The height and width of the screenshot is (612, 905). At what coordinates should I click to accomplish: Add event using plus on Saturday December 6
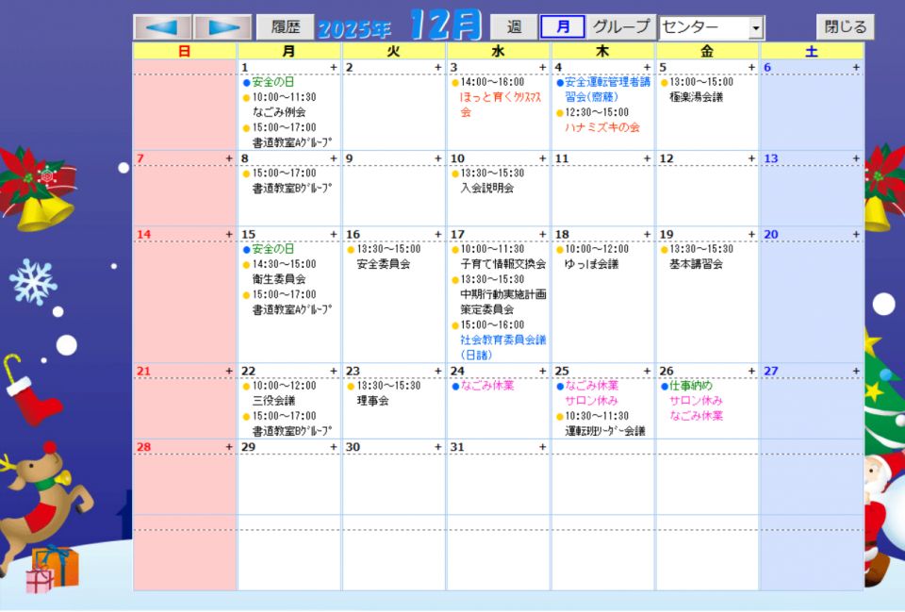coord(856,68)
